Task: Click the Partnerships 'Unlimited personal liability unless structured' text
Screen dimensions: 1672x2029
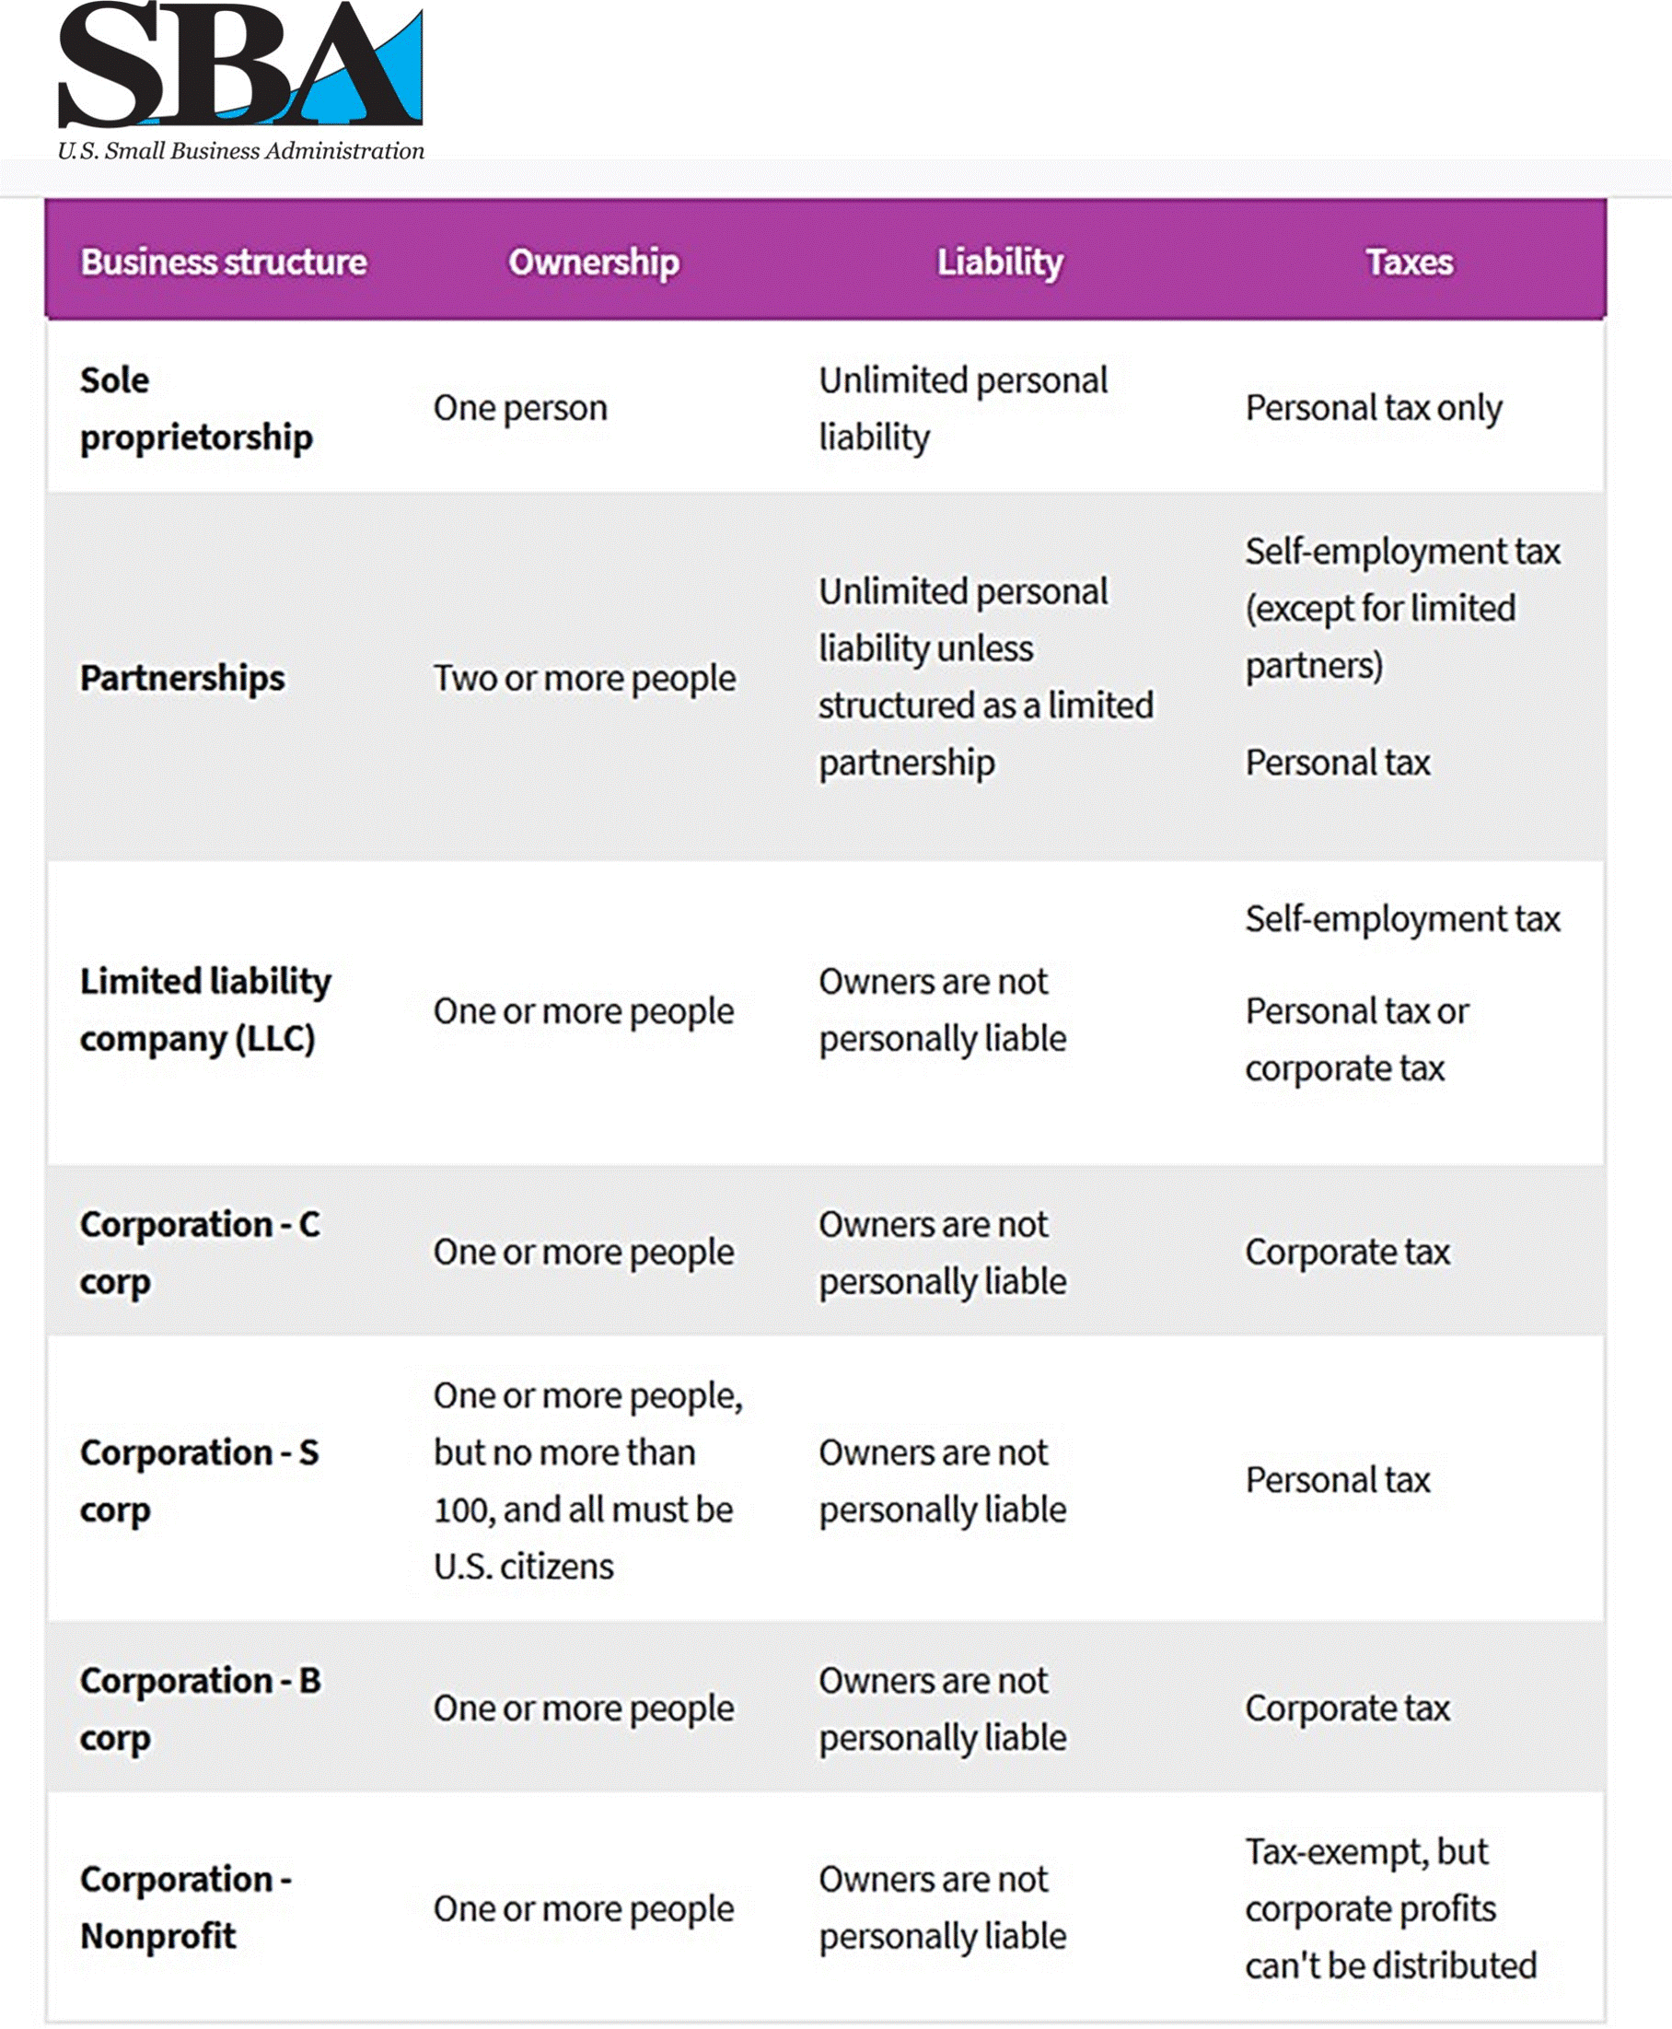Action: pyautogui.click(x=986, y=676)
